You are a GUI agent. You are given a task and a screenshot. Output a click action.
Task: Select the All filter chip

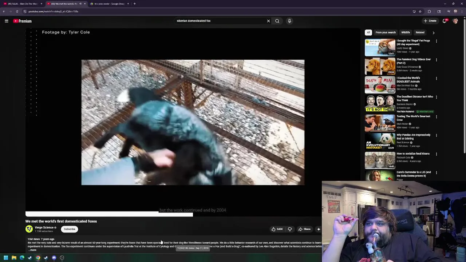(x=368, y=32)
